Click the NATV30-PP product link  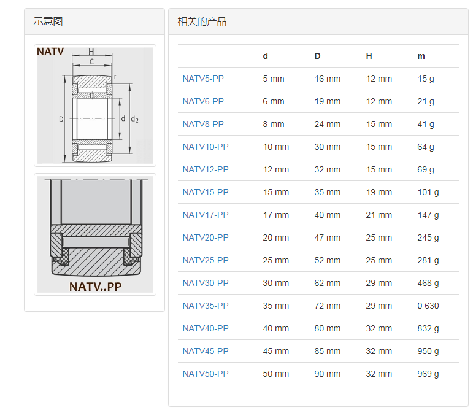205,283
